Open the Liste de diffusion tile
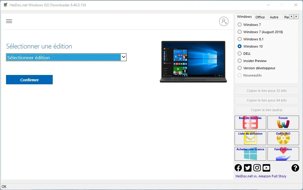Screen dimensions: 303x190 click(250, 138)
